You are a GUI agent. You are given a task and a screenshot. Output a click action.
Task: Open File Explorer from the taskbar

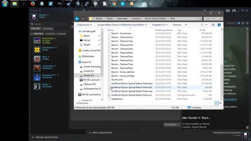click(x=15, y=4)
